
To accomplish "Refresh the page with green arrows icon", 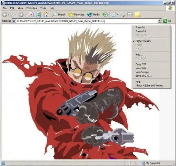I will (x=38, y=15).
